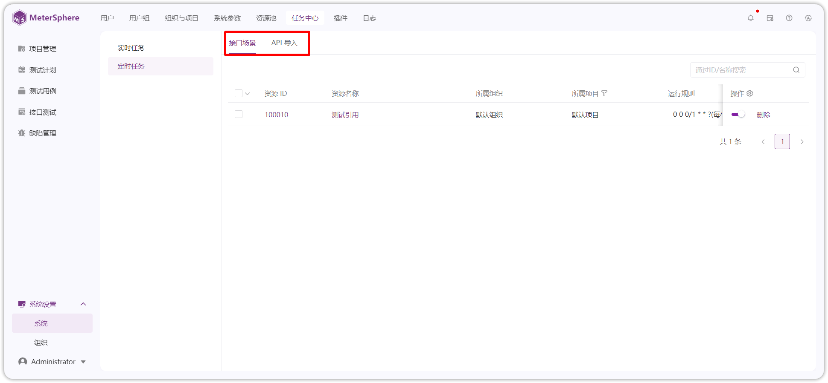Open the 任务中心 top menu
Viewport: 828px width, 383px height.
(x=305, y=18)
